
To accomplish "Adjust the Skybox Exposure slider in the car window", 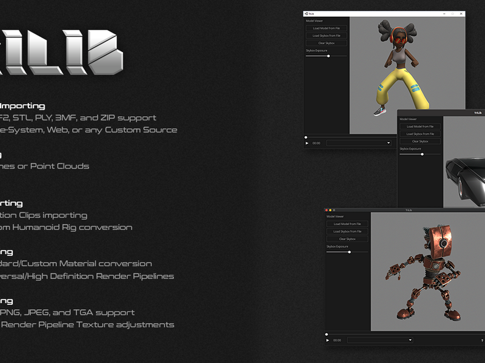I will pos(422,154).
